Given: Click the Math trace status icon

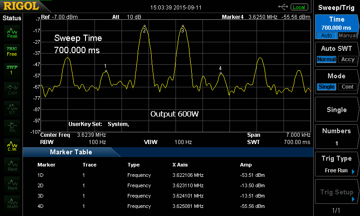Looking at the screenshot, I should [x=12, y=203].
